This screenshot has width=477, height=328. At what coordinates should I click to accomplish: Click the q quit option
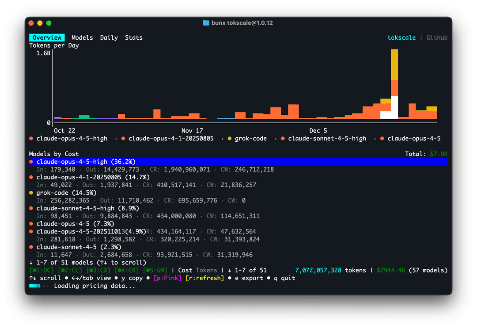(284, 278)
